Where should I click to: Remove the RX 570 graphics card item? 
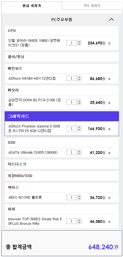point(109,129)
